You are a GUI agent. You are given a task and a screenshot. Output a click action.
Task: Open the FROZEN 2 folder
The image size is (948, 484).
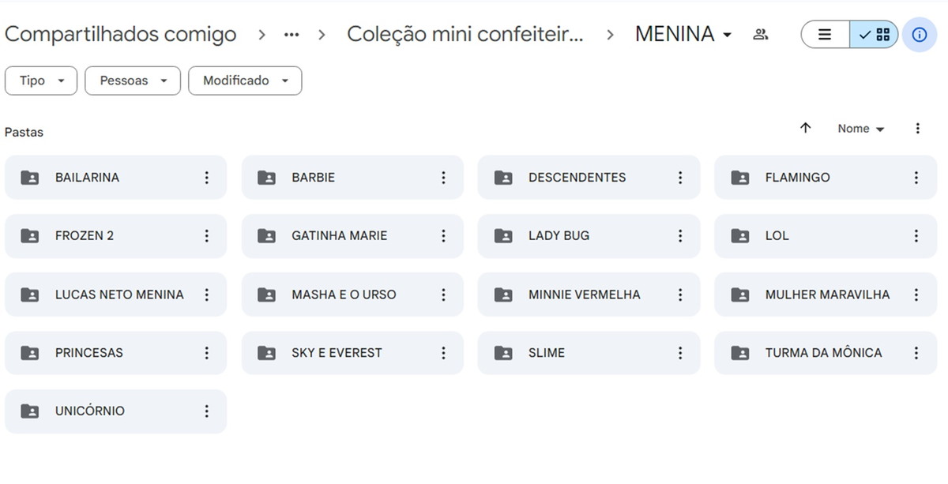click(115, 236)
